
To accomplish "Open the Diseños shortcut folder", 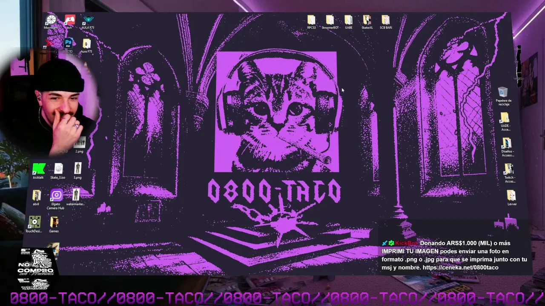I will (x=507, y=147).
